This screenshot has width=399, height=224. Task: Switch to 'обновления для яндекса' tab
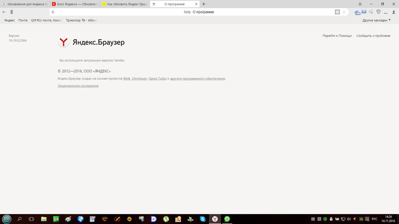pyautogui.click(x=24, y=4)
